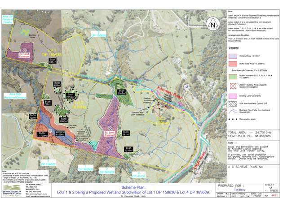Click the pink Existing Land Covenants legend swatch

(233, 95)
